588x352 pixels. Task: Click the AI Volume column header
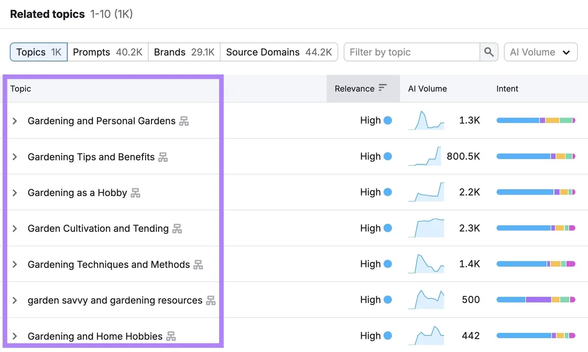coord(427,88)
